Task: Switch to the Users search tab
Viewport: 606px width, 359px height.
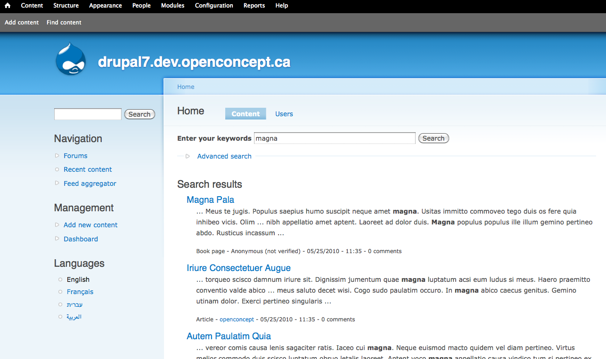Action: click(284, 114)
